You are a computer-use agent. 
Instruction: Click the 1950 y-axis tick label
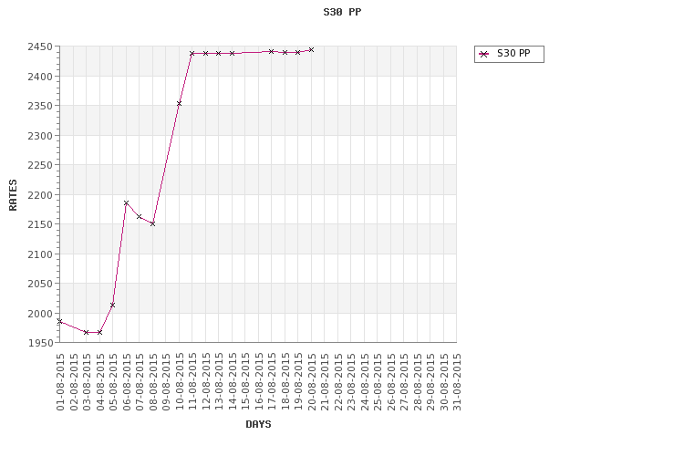coord(40,343)
